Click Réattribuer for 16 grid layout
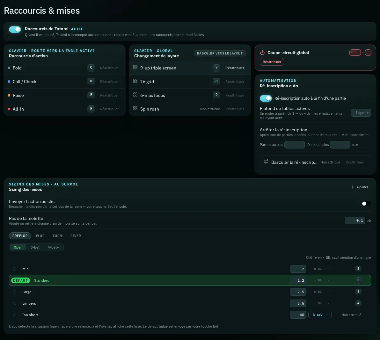The width and height of the screenshot is (380, 340). (x=235, y=82)
